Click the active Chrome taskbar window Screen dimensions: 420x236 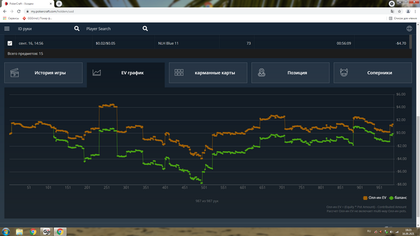click(x=60, y=231)
